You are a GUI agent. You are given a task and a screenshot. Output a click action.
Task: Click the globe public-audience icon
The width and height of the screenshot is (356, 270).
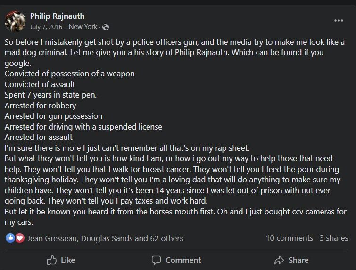click(106, 27)
